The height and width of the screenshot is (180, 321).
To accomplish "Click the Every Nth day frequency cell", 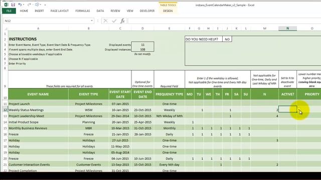I will coord(170,164).
